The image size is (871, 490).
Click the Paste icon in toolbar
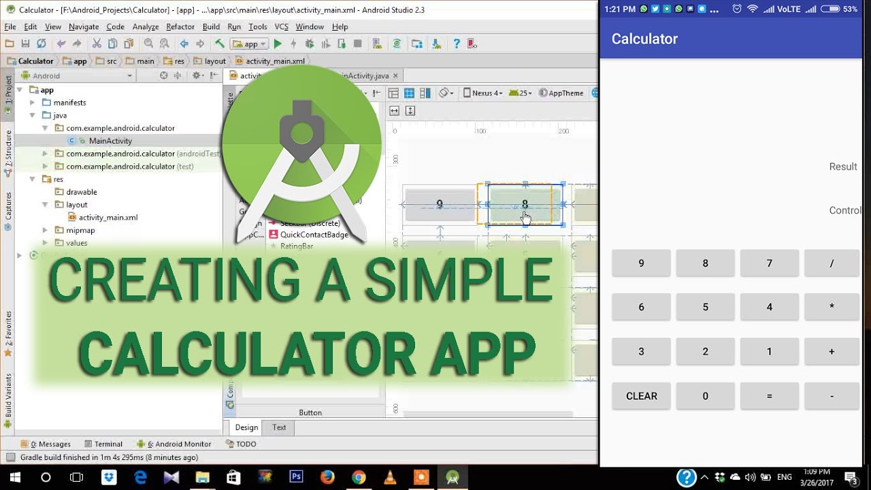click(x=128, y=44)
